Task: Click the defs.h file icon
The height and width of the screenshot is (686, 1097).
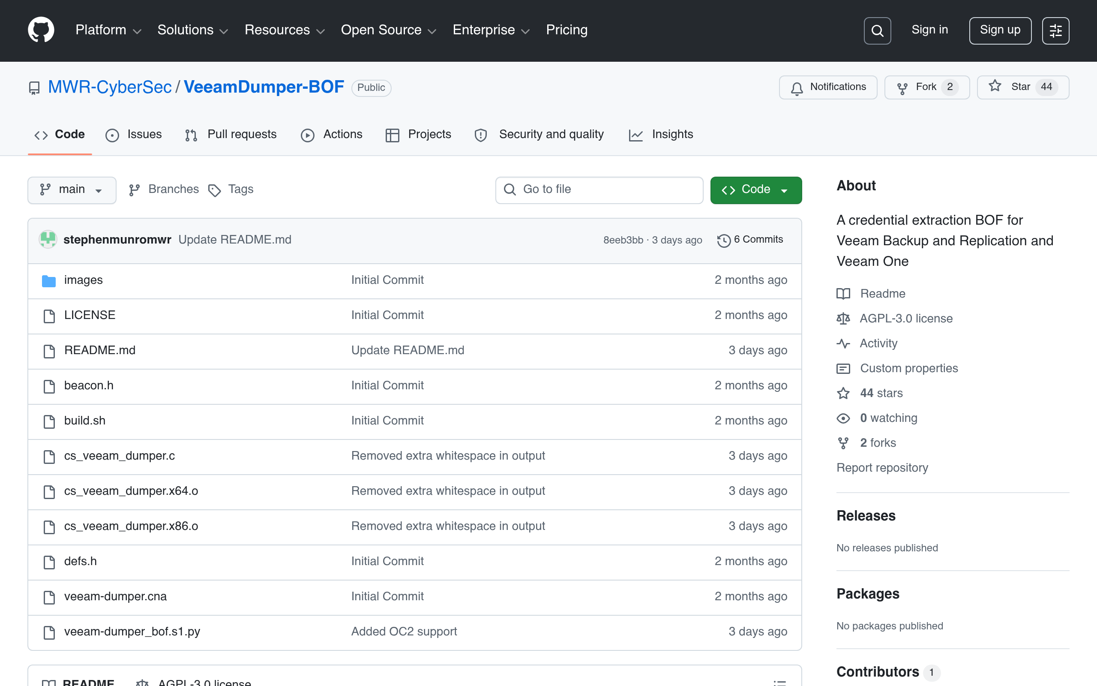Action: [x=49, y=562]
